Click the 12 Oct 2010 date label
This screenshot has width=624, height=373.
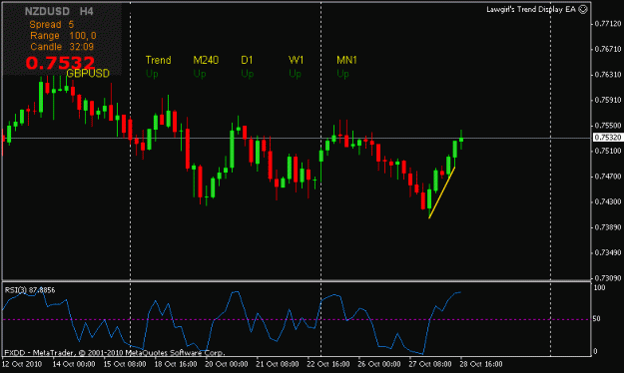click(x=22, y=364)
